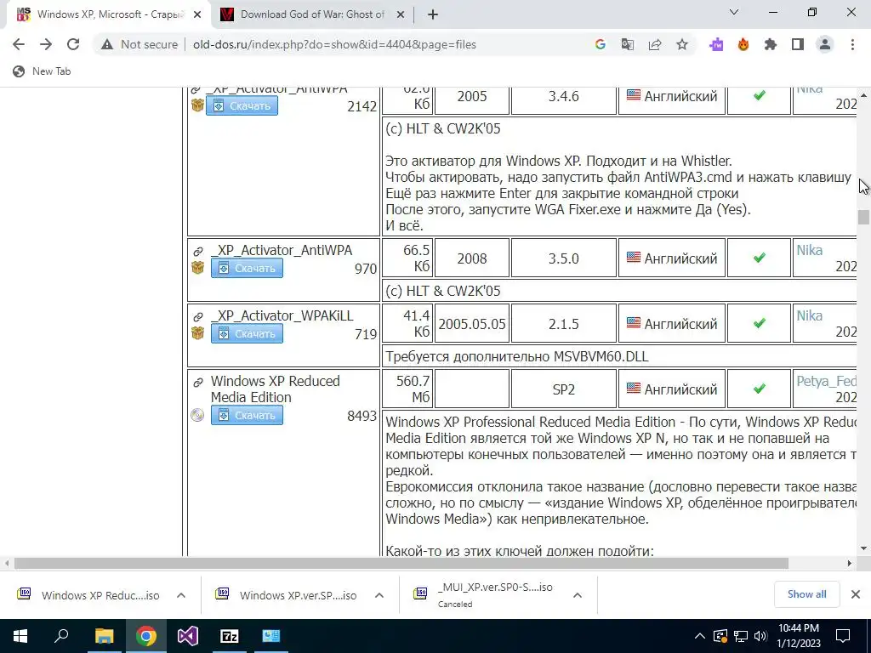
Task: Reload the current page
Action: [73, 44]
